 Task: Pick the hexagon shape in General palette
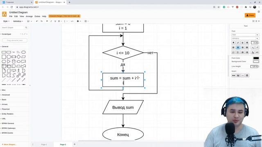click(x=4, y=61)
